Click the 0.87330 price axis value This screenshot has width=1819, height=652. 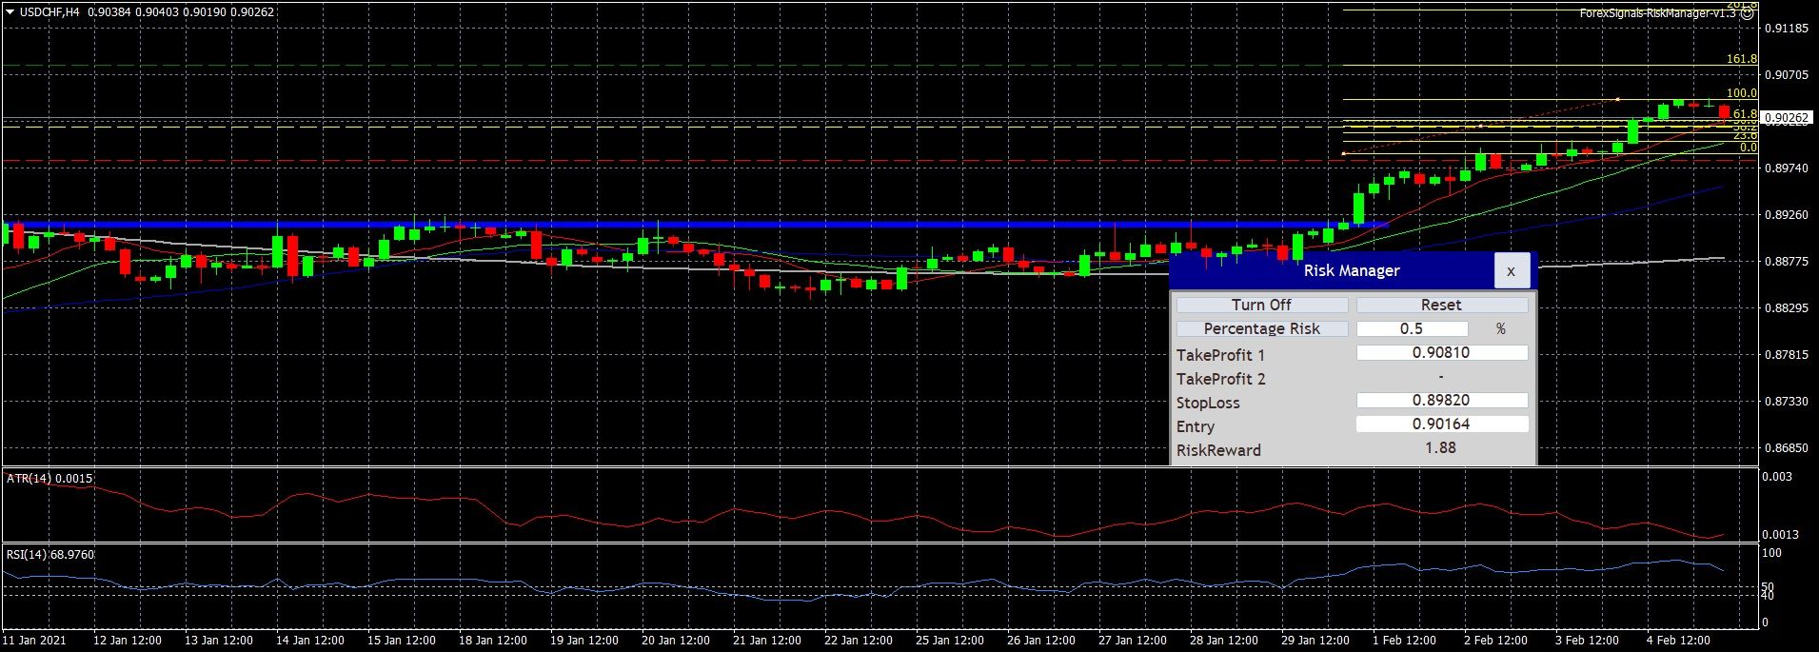point(1787,401)
